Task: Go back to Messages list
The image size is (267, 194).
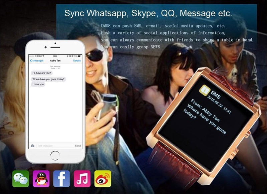Action: (37, 61)
